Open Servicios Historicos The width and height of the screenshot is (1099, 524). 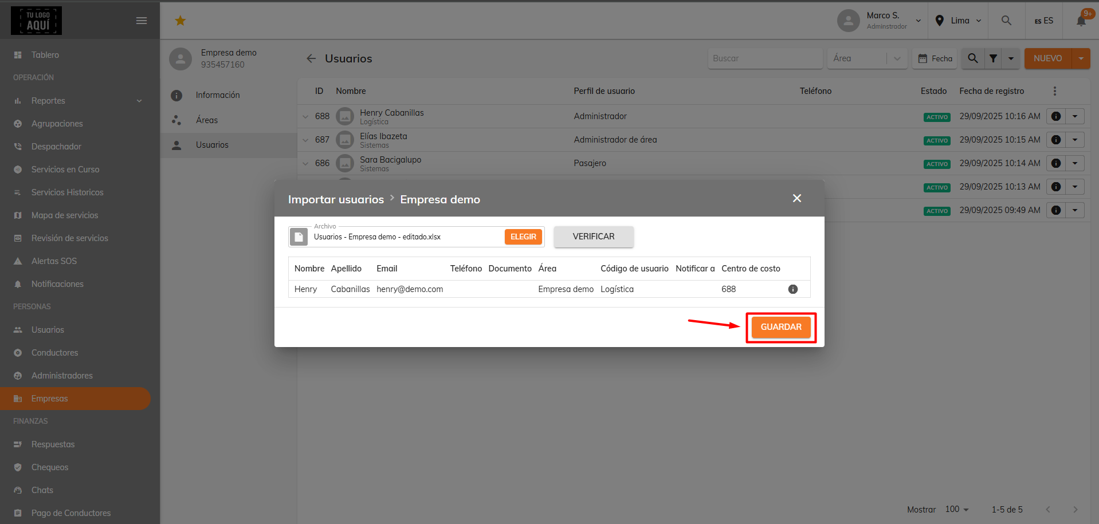tap(75, 192)
